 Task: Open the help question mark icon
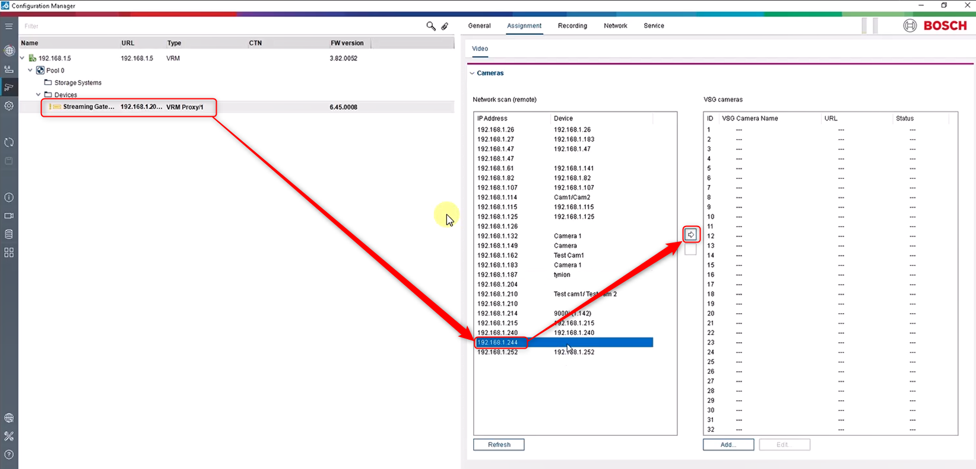pyautogui.click(x=9, y=455)
